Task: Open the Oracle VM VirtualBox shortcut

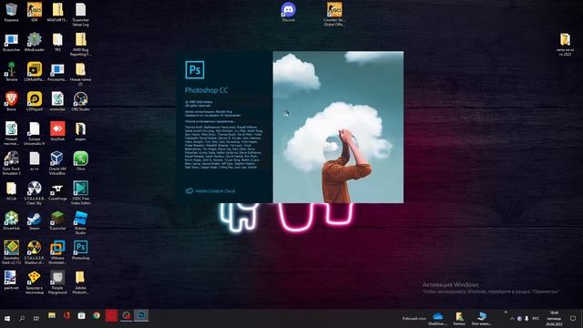Action: (57, 163)
